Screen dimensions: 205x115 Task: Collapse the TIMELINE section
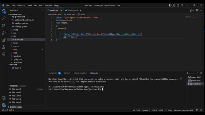pyautogui.click(x=14, y=86)
